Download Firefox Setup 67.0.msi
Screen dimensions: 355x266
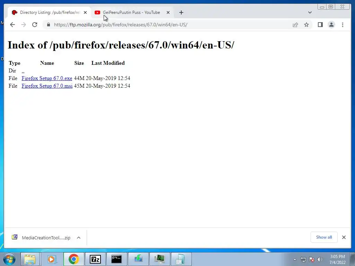[x=47, y=86]
